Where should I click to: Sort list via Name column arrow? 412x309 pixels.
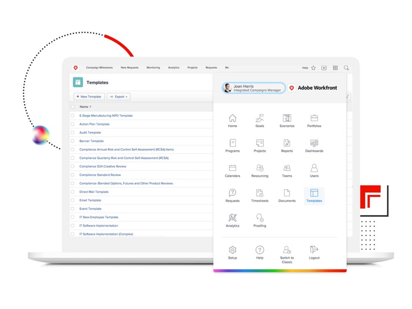click(91, 107)
